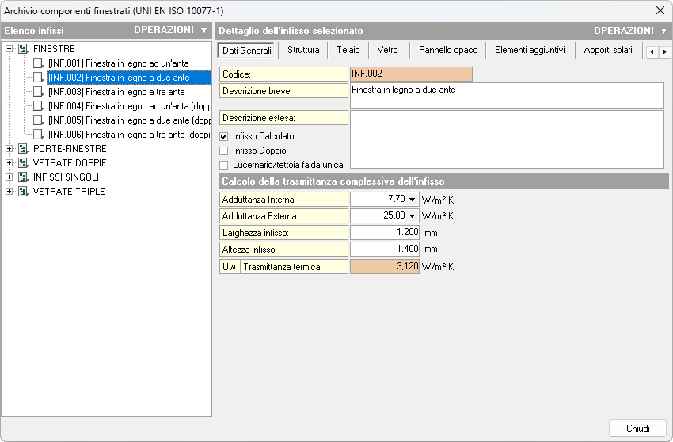Open the Pannello opaco tab
The height and width of the screenshot is (442, 673).
(x=448, y=50)
